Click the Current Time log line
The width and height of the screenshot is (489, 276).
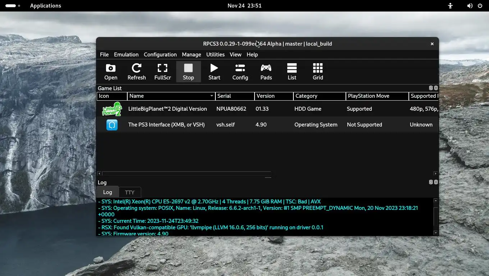pos(148,221)
